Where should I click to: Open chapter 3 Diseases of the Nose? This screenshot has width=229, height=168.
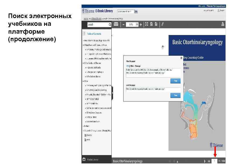tap(98, 59)
